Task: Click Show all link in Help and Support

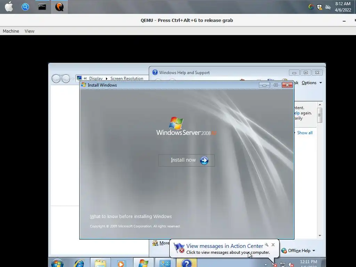Action: 305,133
